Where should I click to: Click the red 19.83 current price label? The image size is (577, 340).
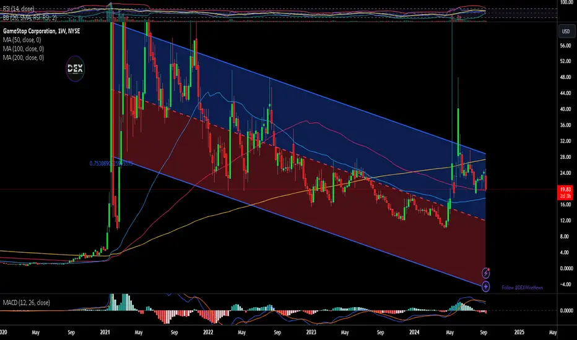pyautogui.click(x=566, y=190)
